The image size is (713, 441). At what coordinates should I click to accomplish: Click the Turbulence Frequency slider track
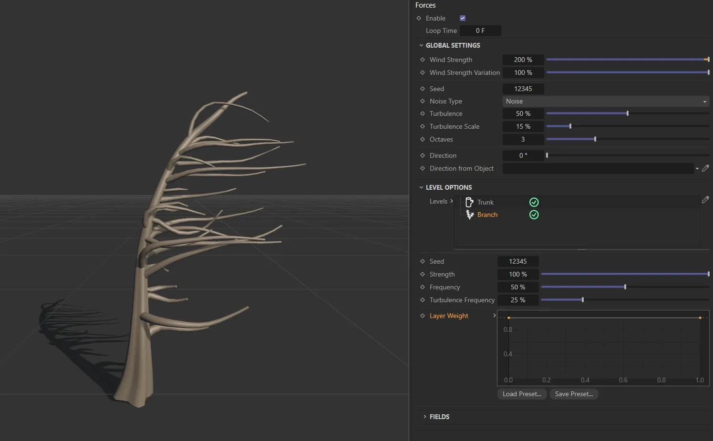[625, 300]
